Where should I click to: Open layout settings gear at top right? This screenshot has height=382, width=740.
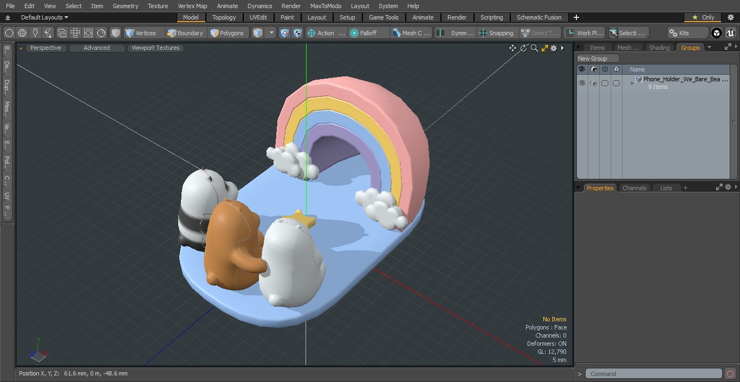730,17
